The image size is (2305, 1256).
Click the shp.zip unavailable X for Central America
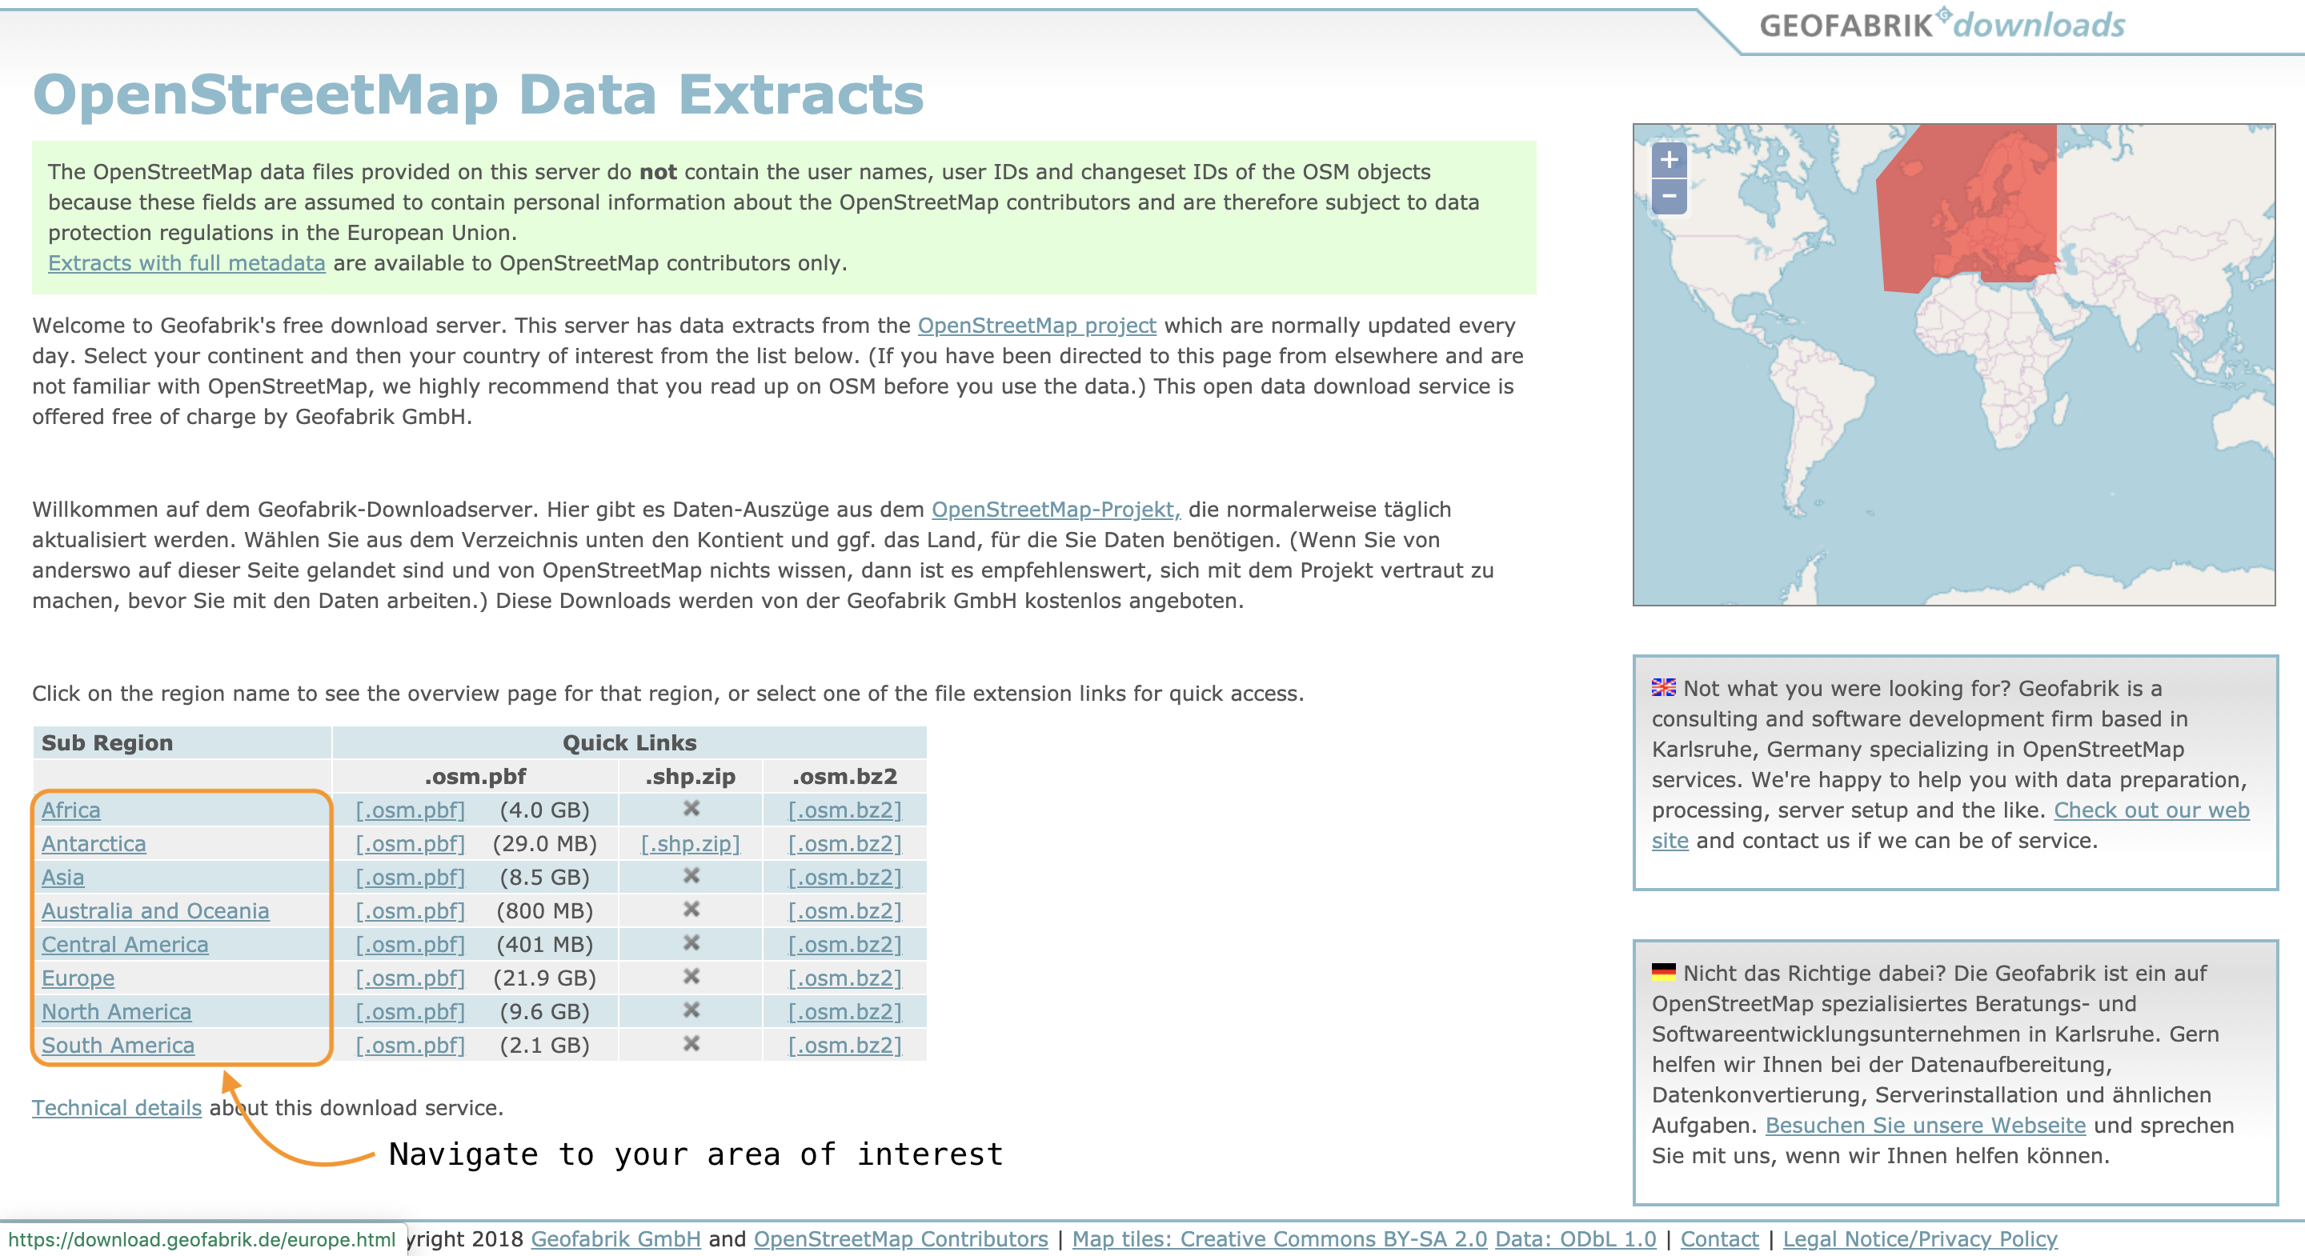(x=691, y=943)
